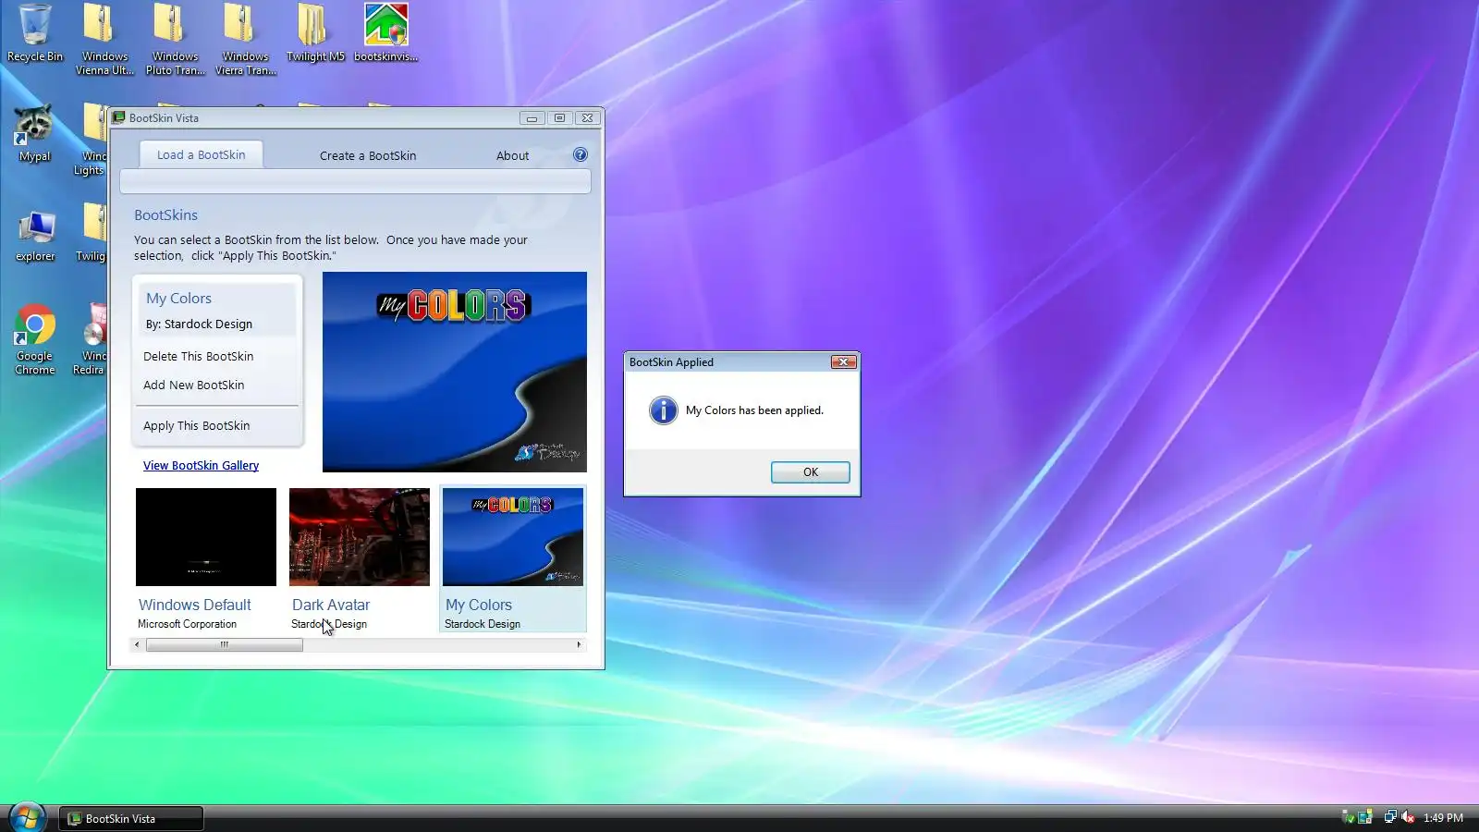This screenshot has height=832, width=1479.
Task: Select the Twilight M5 folder icon
Action: click(315, 32)
